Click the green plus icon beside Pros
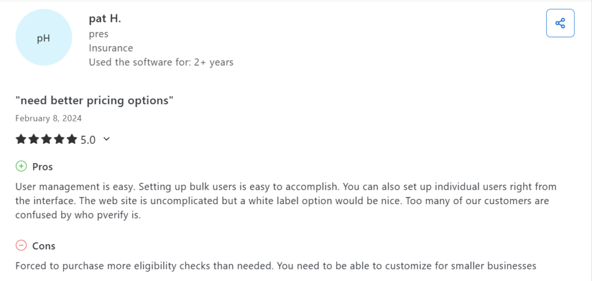This screenshot has height=281, width=592. (21, 167)
